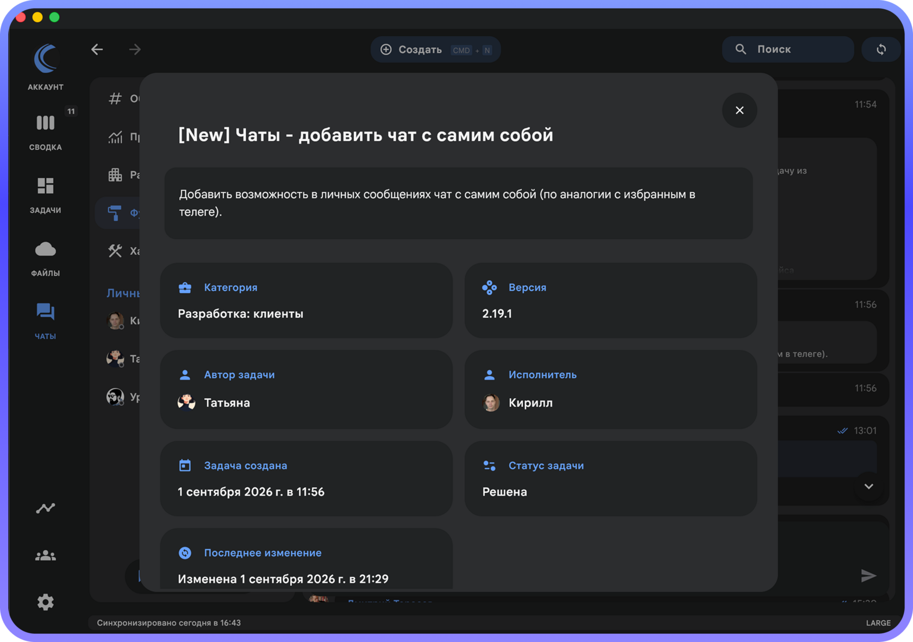Click the forward navigation arrow
This screenshot has width=913, height=642.
click(x=135, y=49)
